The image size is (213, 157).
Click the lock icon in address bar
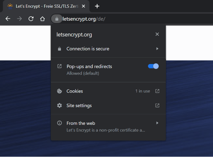click(57, 19)
